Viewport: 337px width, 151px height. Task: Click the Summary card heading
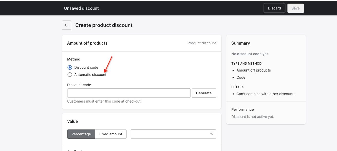pos(240,43)
